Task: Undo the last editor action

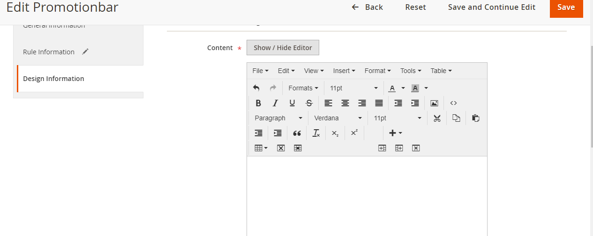Action: (x=256, y=88)
